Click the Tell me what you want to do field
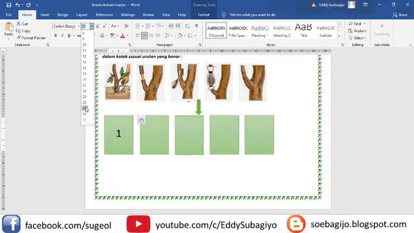This screenshot has height=233, width=414. point(252,15)
